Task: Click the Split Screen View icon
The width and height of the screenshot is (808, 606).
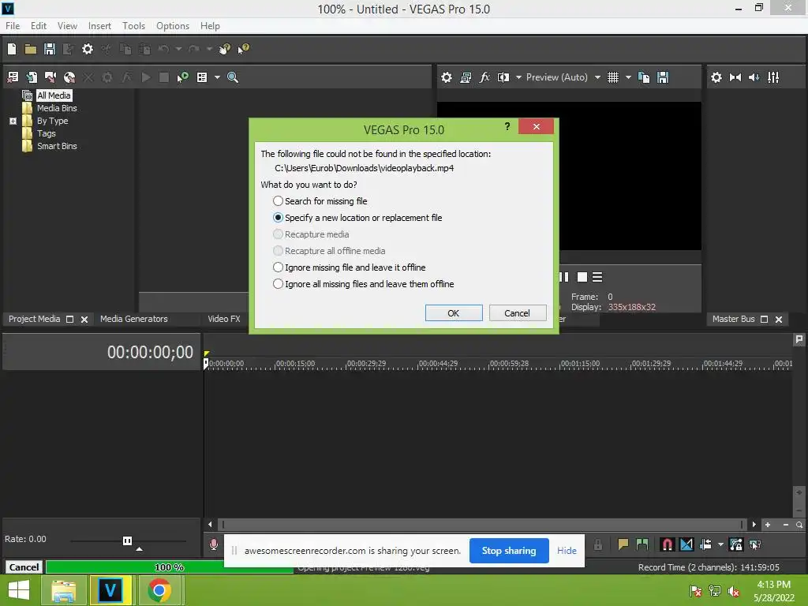Action: point(503,77)
